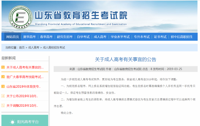
Task: Go to 证书考试 page
Action: [160, 37]
